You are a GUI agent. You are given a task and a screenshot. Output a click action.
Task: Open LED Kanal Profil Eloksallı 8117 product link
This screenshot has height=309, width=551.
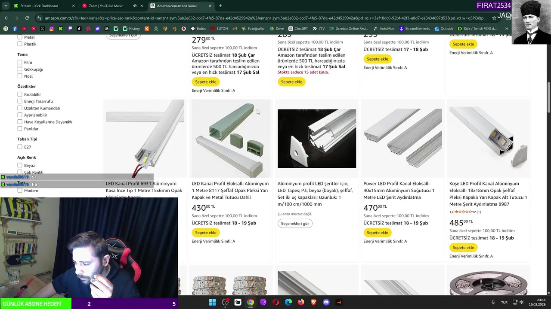point(230,191)
